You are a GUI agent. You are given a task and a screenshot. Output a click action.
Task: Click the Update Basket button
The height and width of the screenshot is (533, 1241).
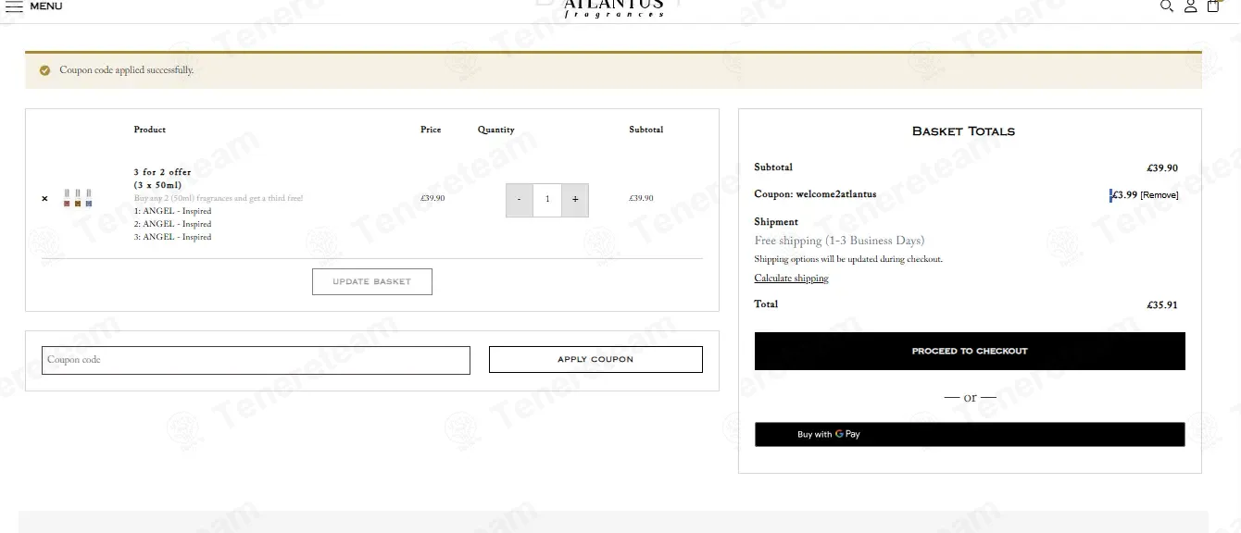click(372, 281)
